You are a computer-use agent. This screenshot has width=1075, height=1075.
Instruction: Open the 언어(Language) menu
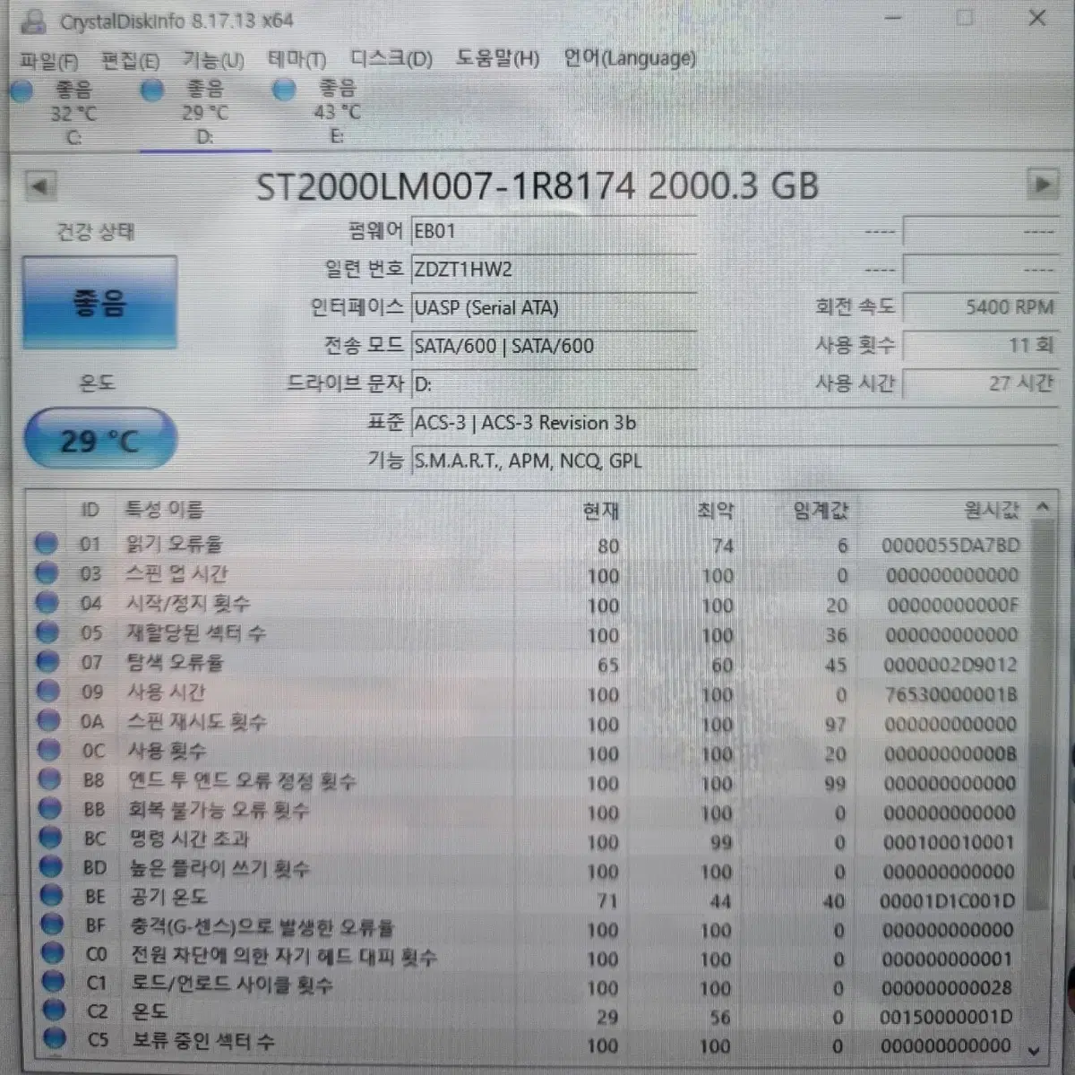click(629, 58)
